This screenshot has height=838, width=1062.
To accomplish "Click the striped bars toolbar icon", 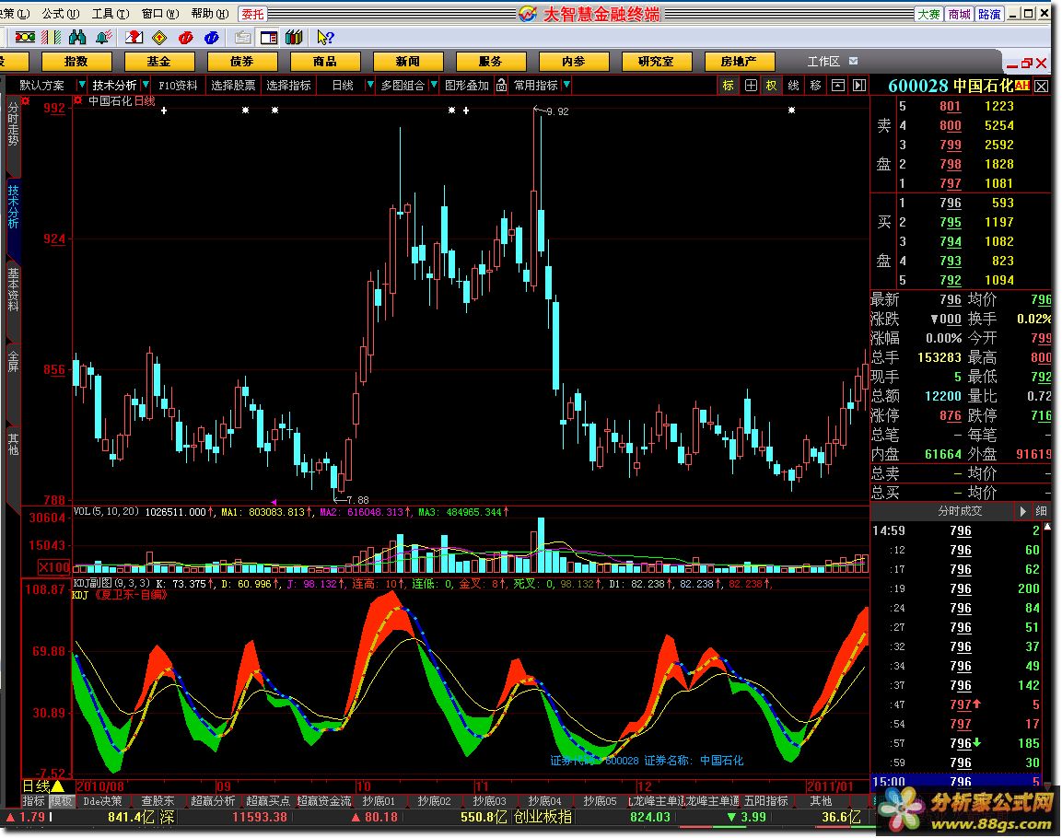I will pos(51,37).
